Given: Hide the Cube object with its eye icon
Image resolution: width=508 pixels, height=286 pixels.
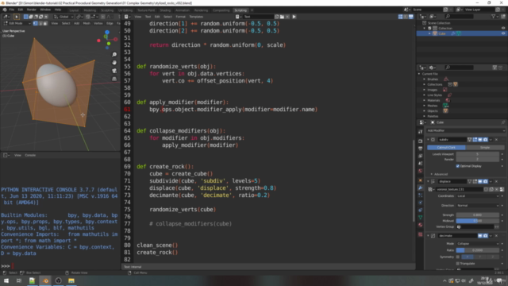Looking at the screenshot, I should tap(503, 33).
